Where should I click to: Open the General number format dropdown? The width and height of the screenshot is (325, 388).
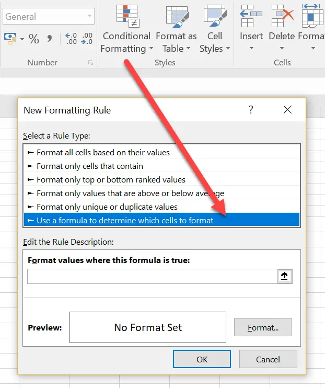click(x=89, y=16)
